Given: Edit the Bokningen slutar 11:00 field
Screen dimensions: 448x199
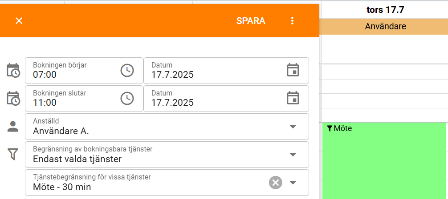Looking at the screenshot, I should click(x=84, y=98).
